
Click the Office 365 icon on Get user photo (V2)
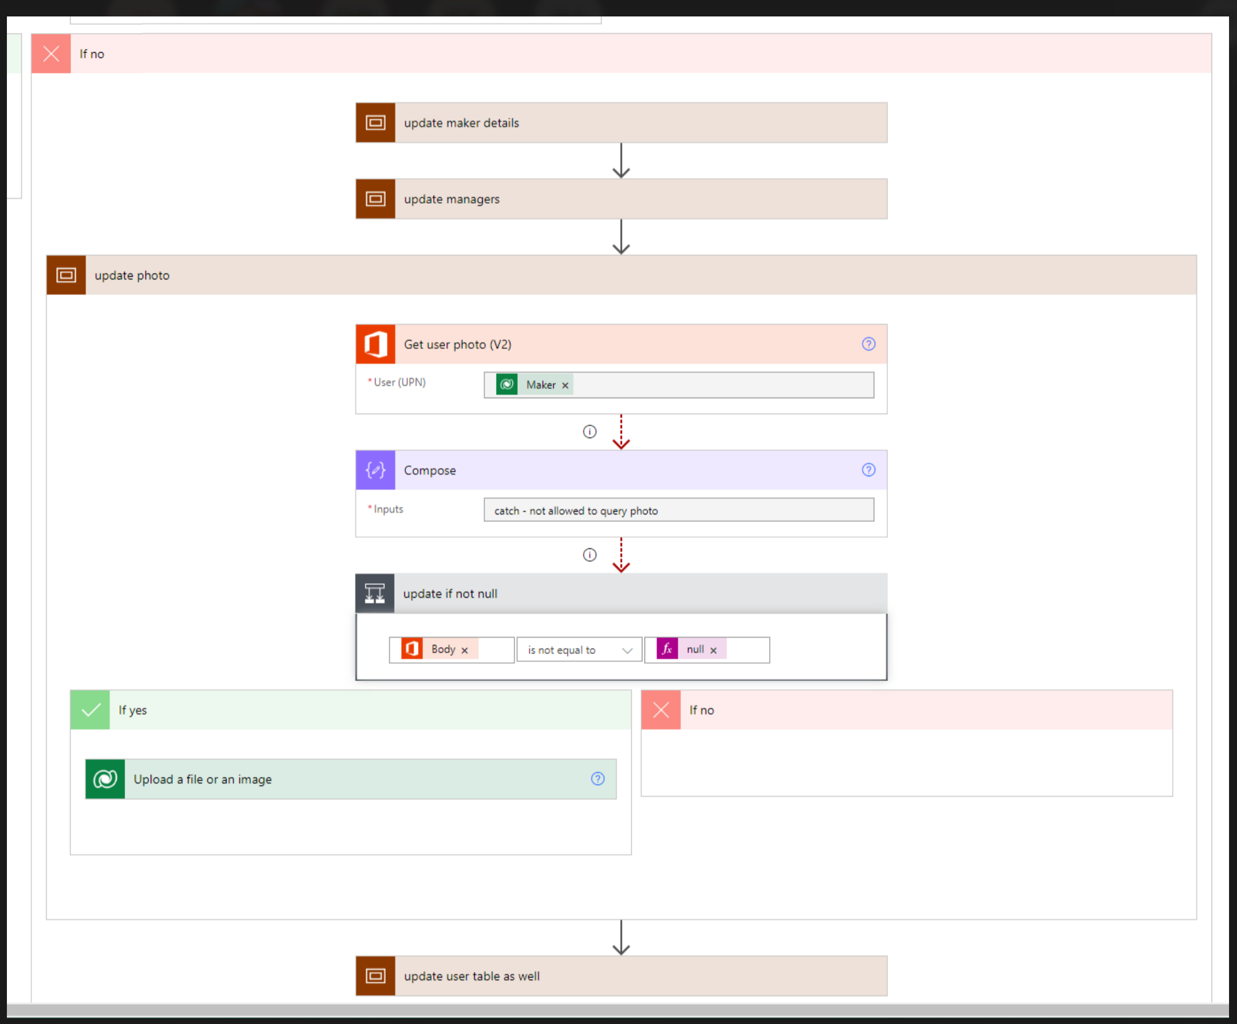click(x=375, y=344)
